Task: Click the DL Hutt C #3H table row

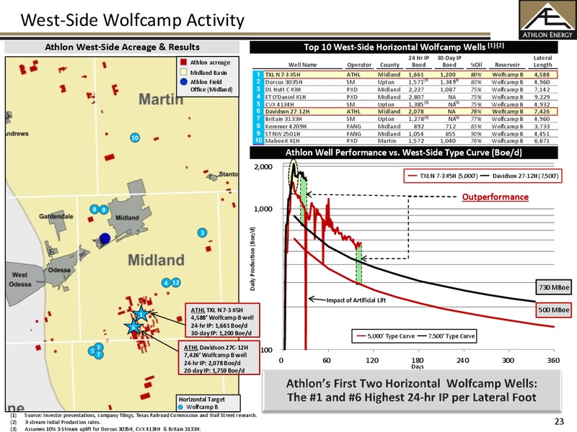Action: click(405, 89)
